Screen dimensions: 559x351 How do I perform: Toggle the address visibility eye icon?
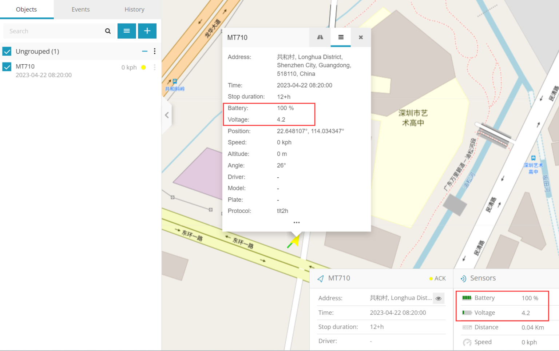[x=439, y=298]
